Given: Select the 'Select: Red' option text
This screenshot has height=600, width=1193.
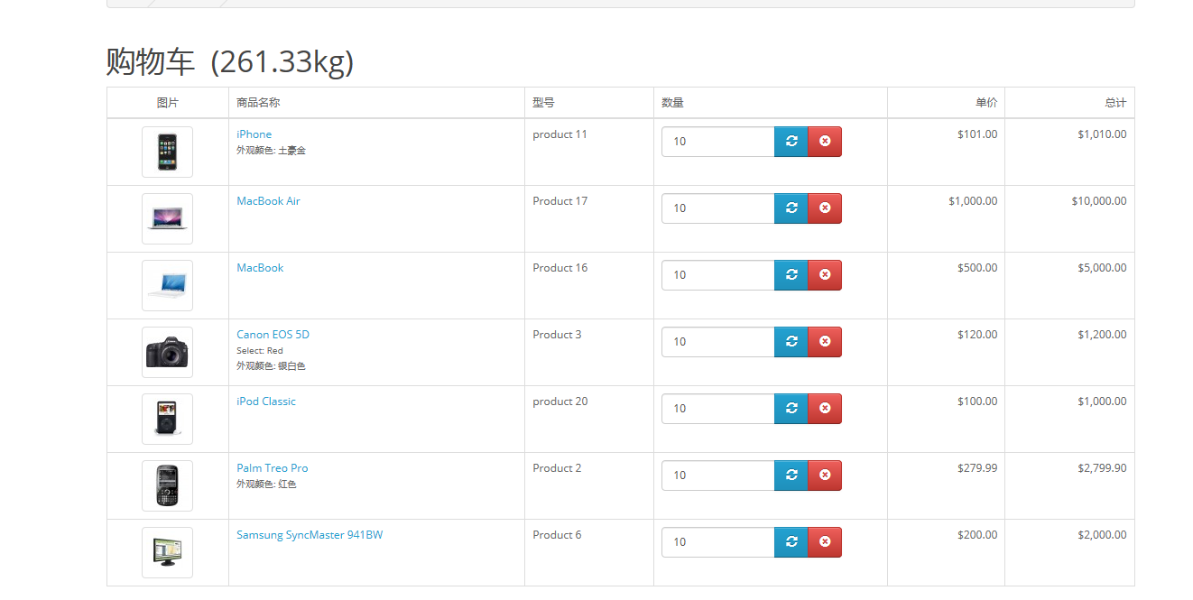Looking at the screenshot, I should click(260, 351).
